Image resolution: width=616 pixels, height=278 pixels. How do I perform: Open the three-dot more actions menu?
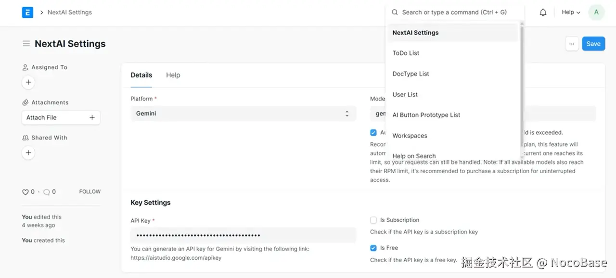[x=571, y=44]
